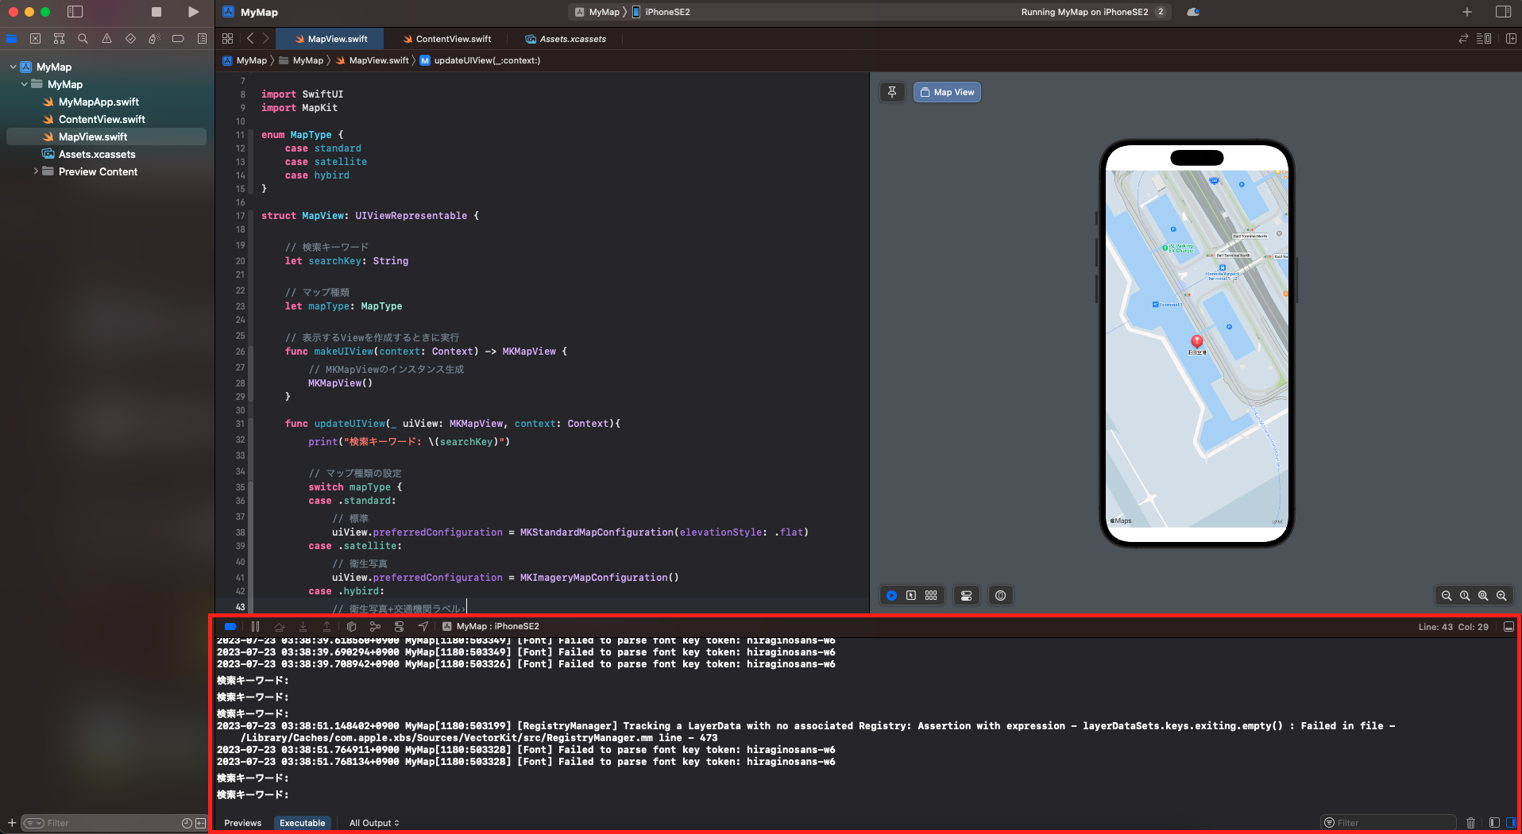
Task: Go forward in editor history
Action: point(266,38)
